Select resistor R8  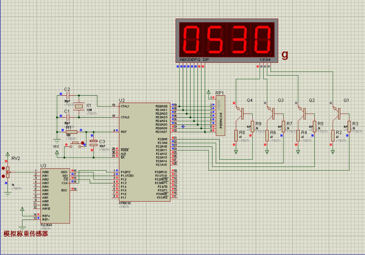pos(236,136)
